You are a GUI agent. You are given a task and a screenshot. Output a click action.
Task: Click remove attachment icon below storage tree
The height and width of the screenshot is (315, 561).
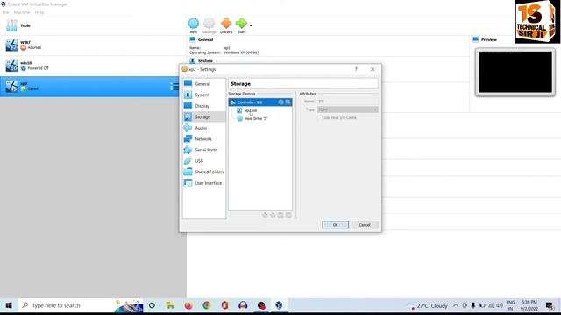288,214
